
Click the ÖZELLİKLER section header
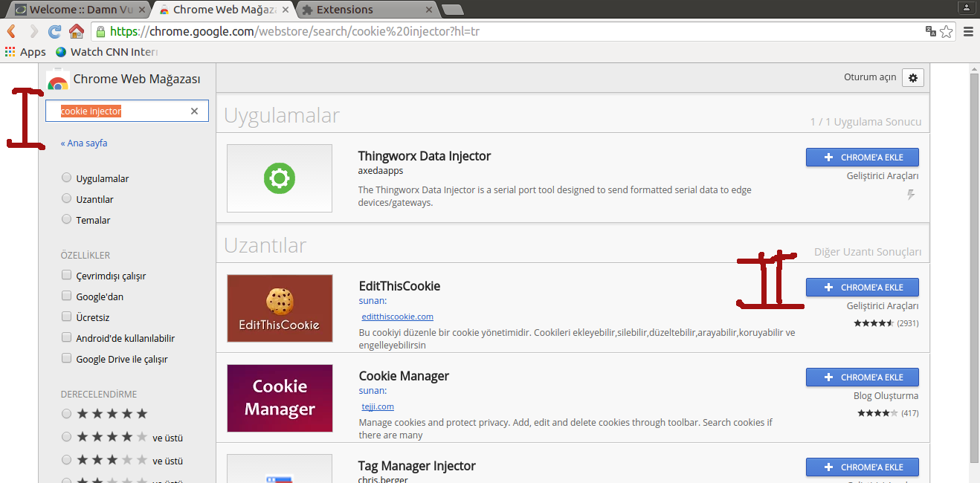(86, 256)
